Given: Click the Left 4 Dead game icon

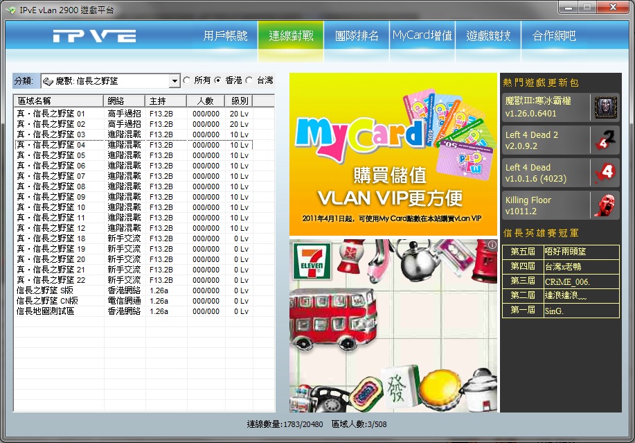Looking at the screenshot, I should 605,172.
